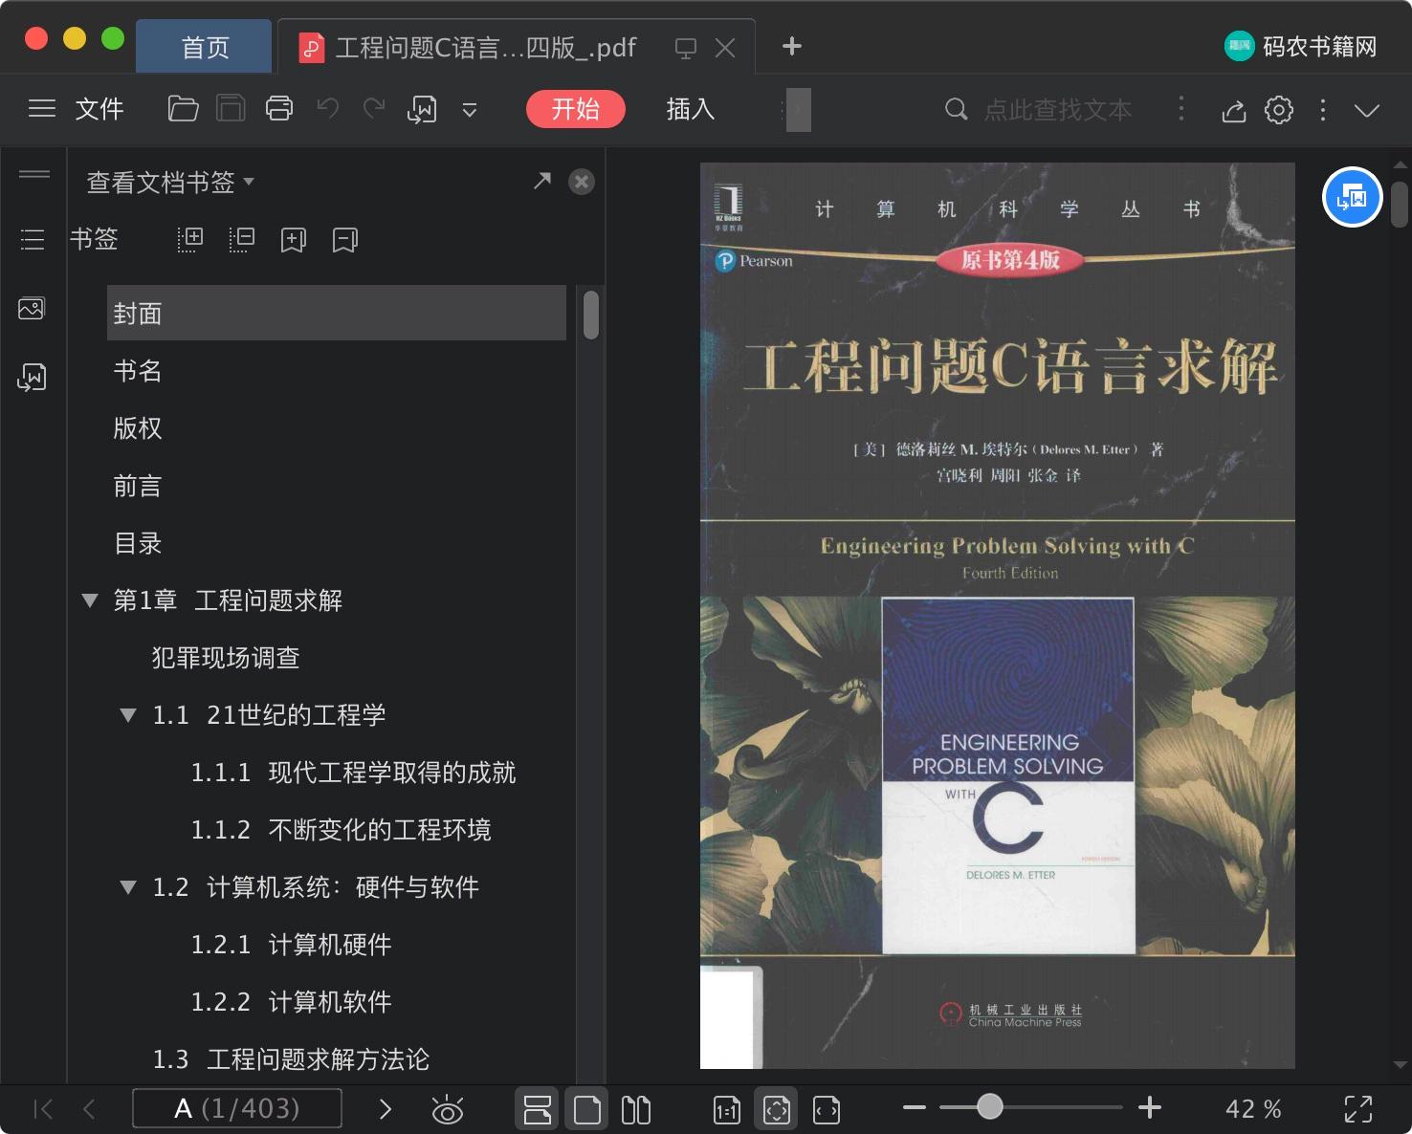Close the pdf document tab
This screenshot has width=1412, height=1134.
tap(726, 48)
